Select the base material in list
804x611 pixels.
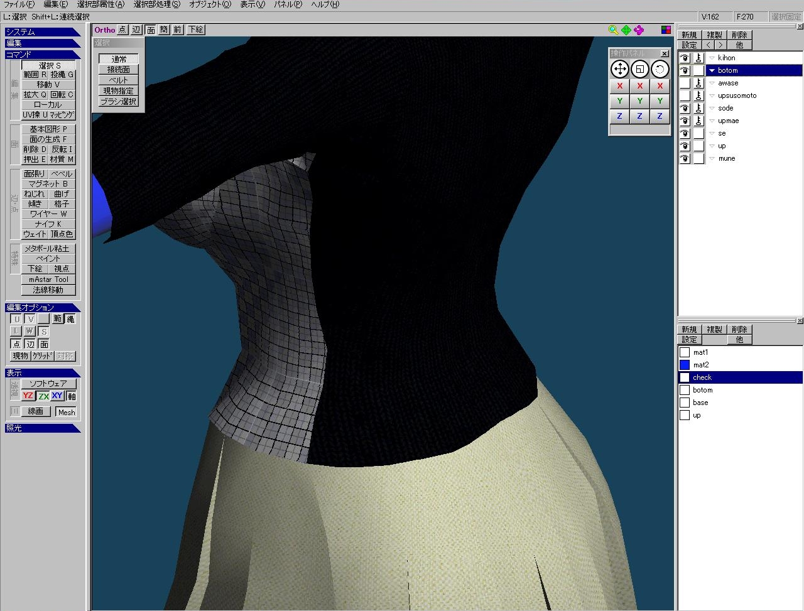point(700,403)
